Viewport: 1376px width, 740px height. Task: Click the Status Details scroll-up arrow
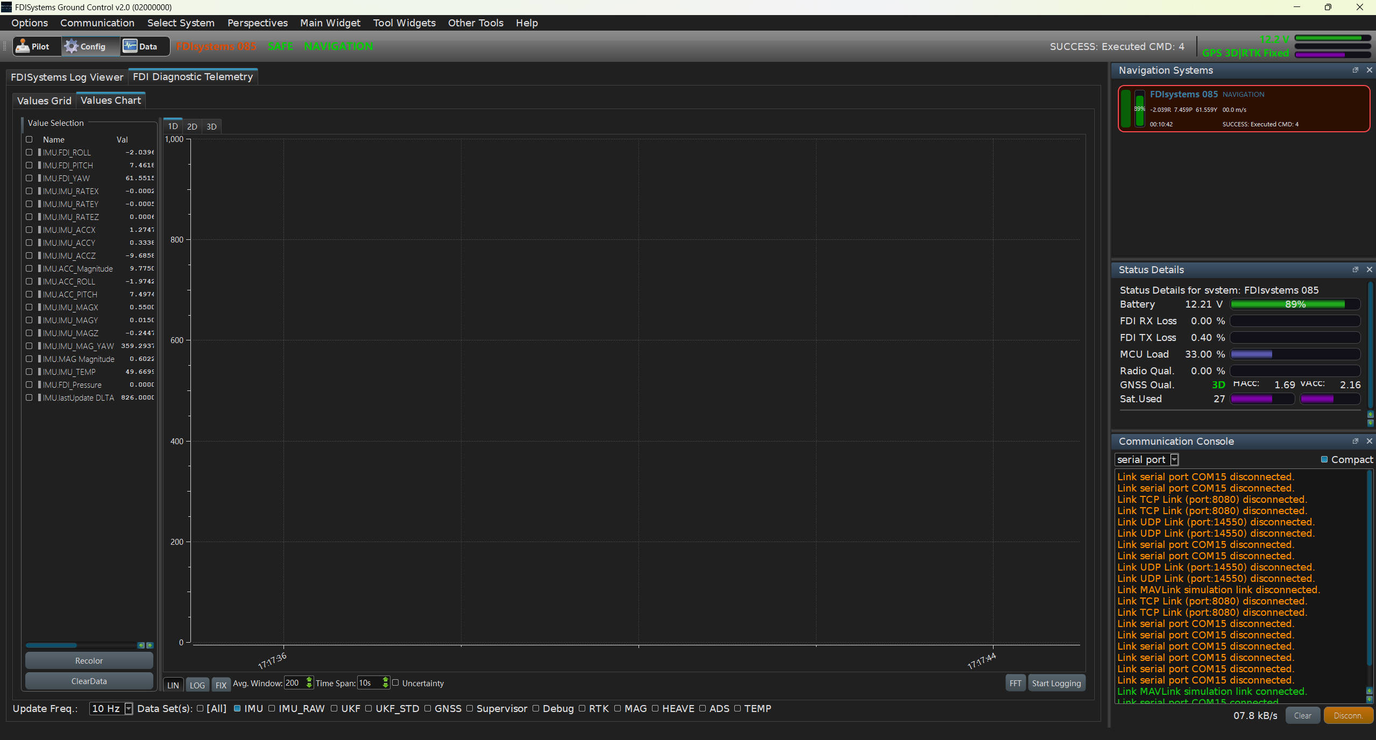[1371, 415]
